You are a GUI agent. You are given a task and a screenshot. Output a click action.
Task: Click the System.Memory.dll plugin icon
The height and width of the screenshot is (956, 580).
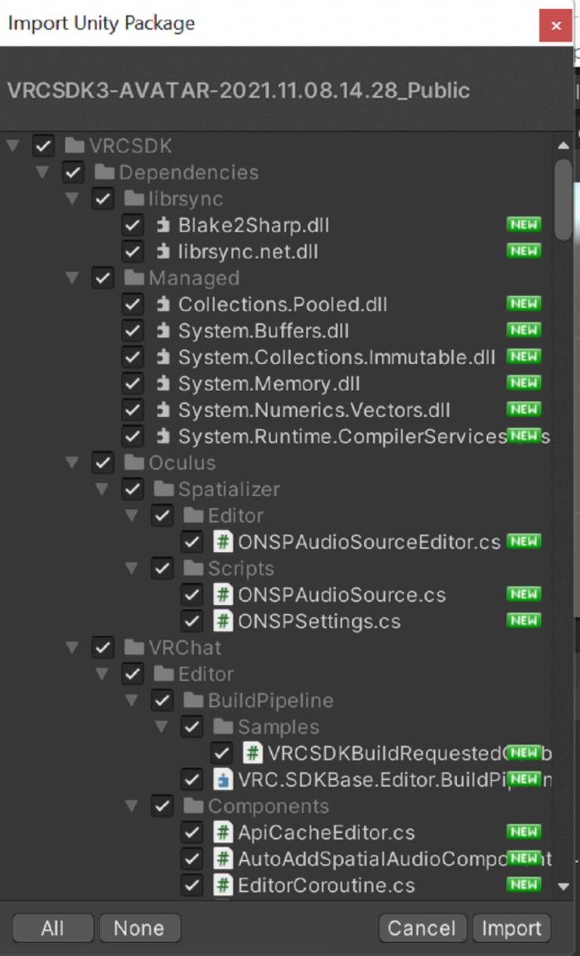pos(162,384)
